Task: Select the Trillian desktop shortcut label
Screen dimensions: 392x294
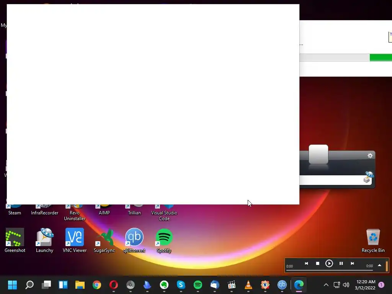Action: click(134, 213)
